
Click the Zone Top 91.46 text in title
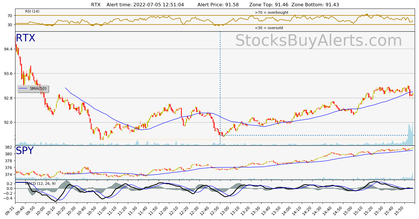point(268,5)
